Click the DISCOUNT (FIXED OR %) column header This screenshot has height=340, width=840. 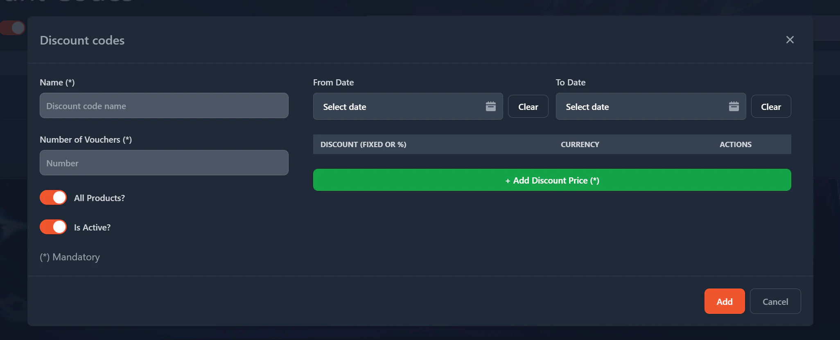point(363,144)
